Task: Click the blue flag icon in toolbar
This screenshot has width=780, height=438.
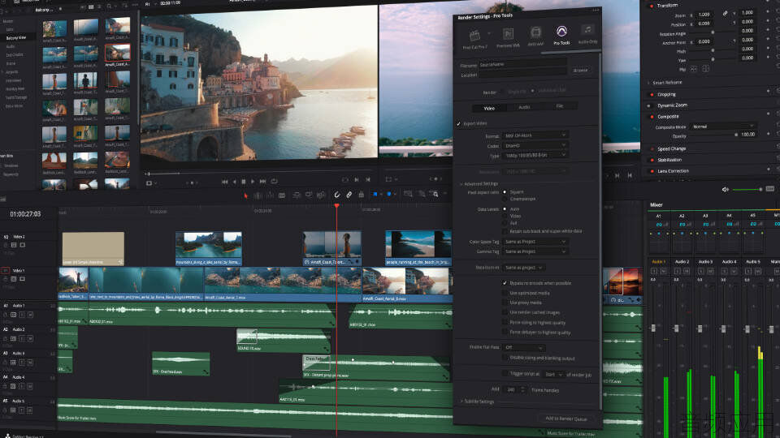Action: point(375,194)
